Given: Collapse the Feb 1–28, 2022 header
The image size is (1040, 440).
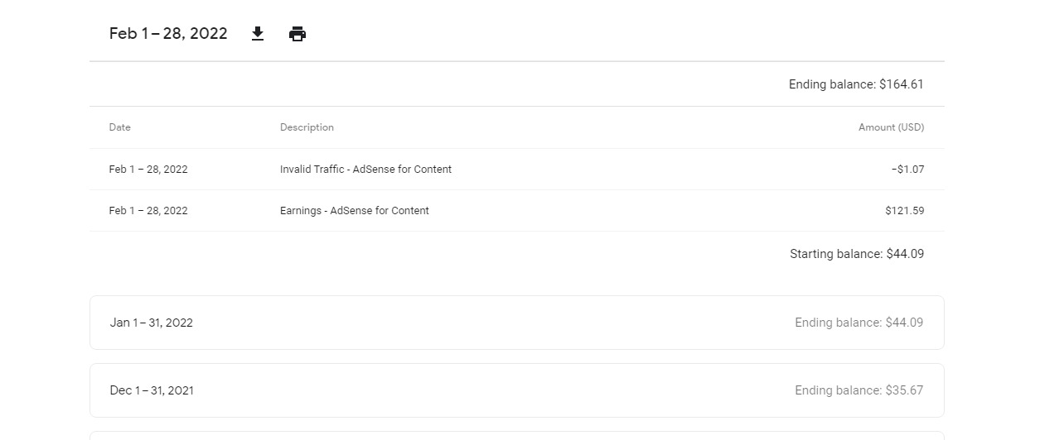Looking at the screenshot, I should (x=516, y=34).
